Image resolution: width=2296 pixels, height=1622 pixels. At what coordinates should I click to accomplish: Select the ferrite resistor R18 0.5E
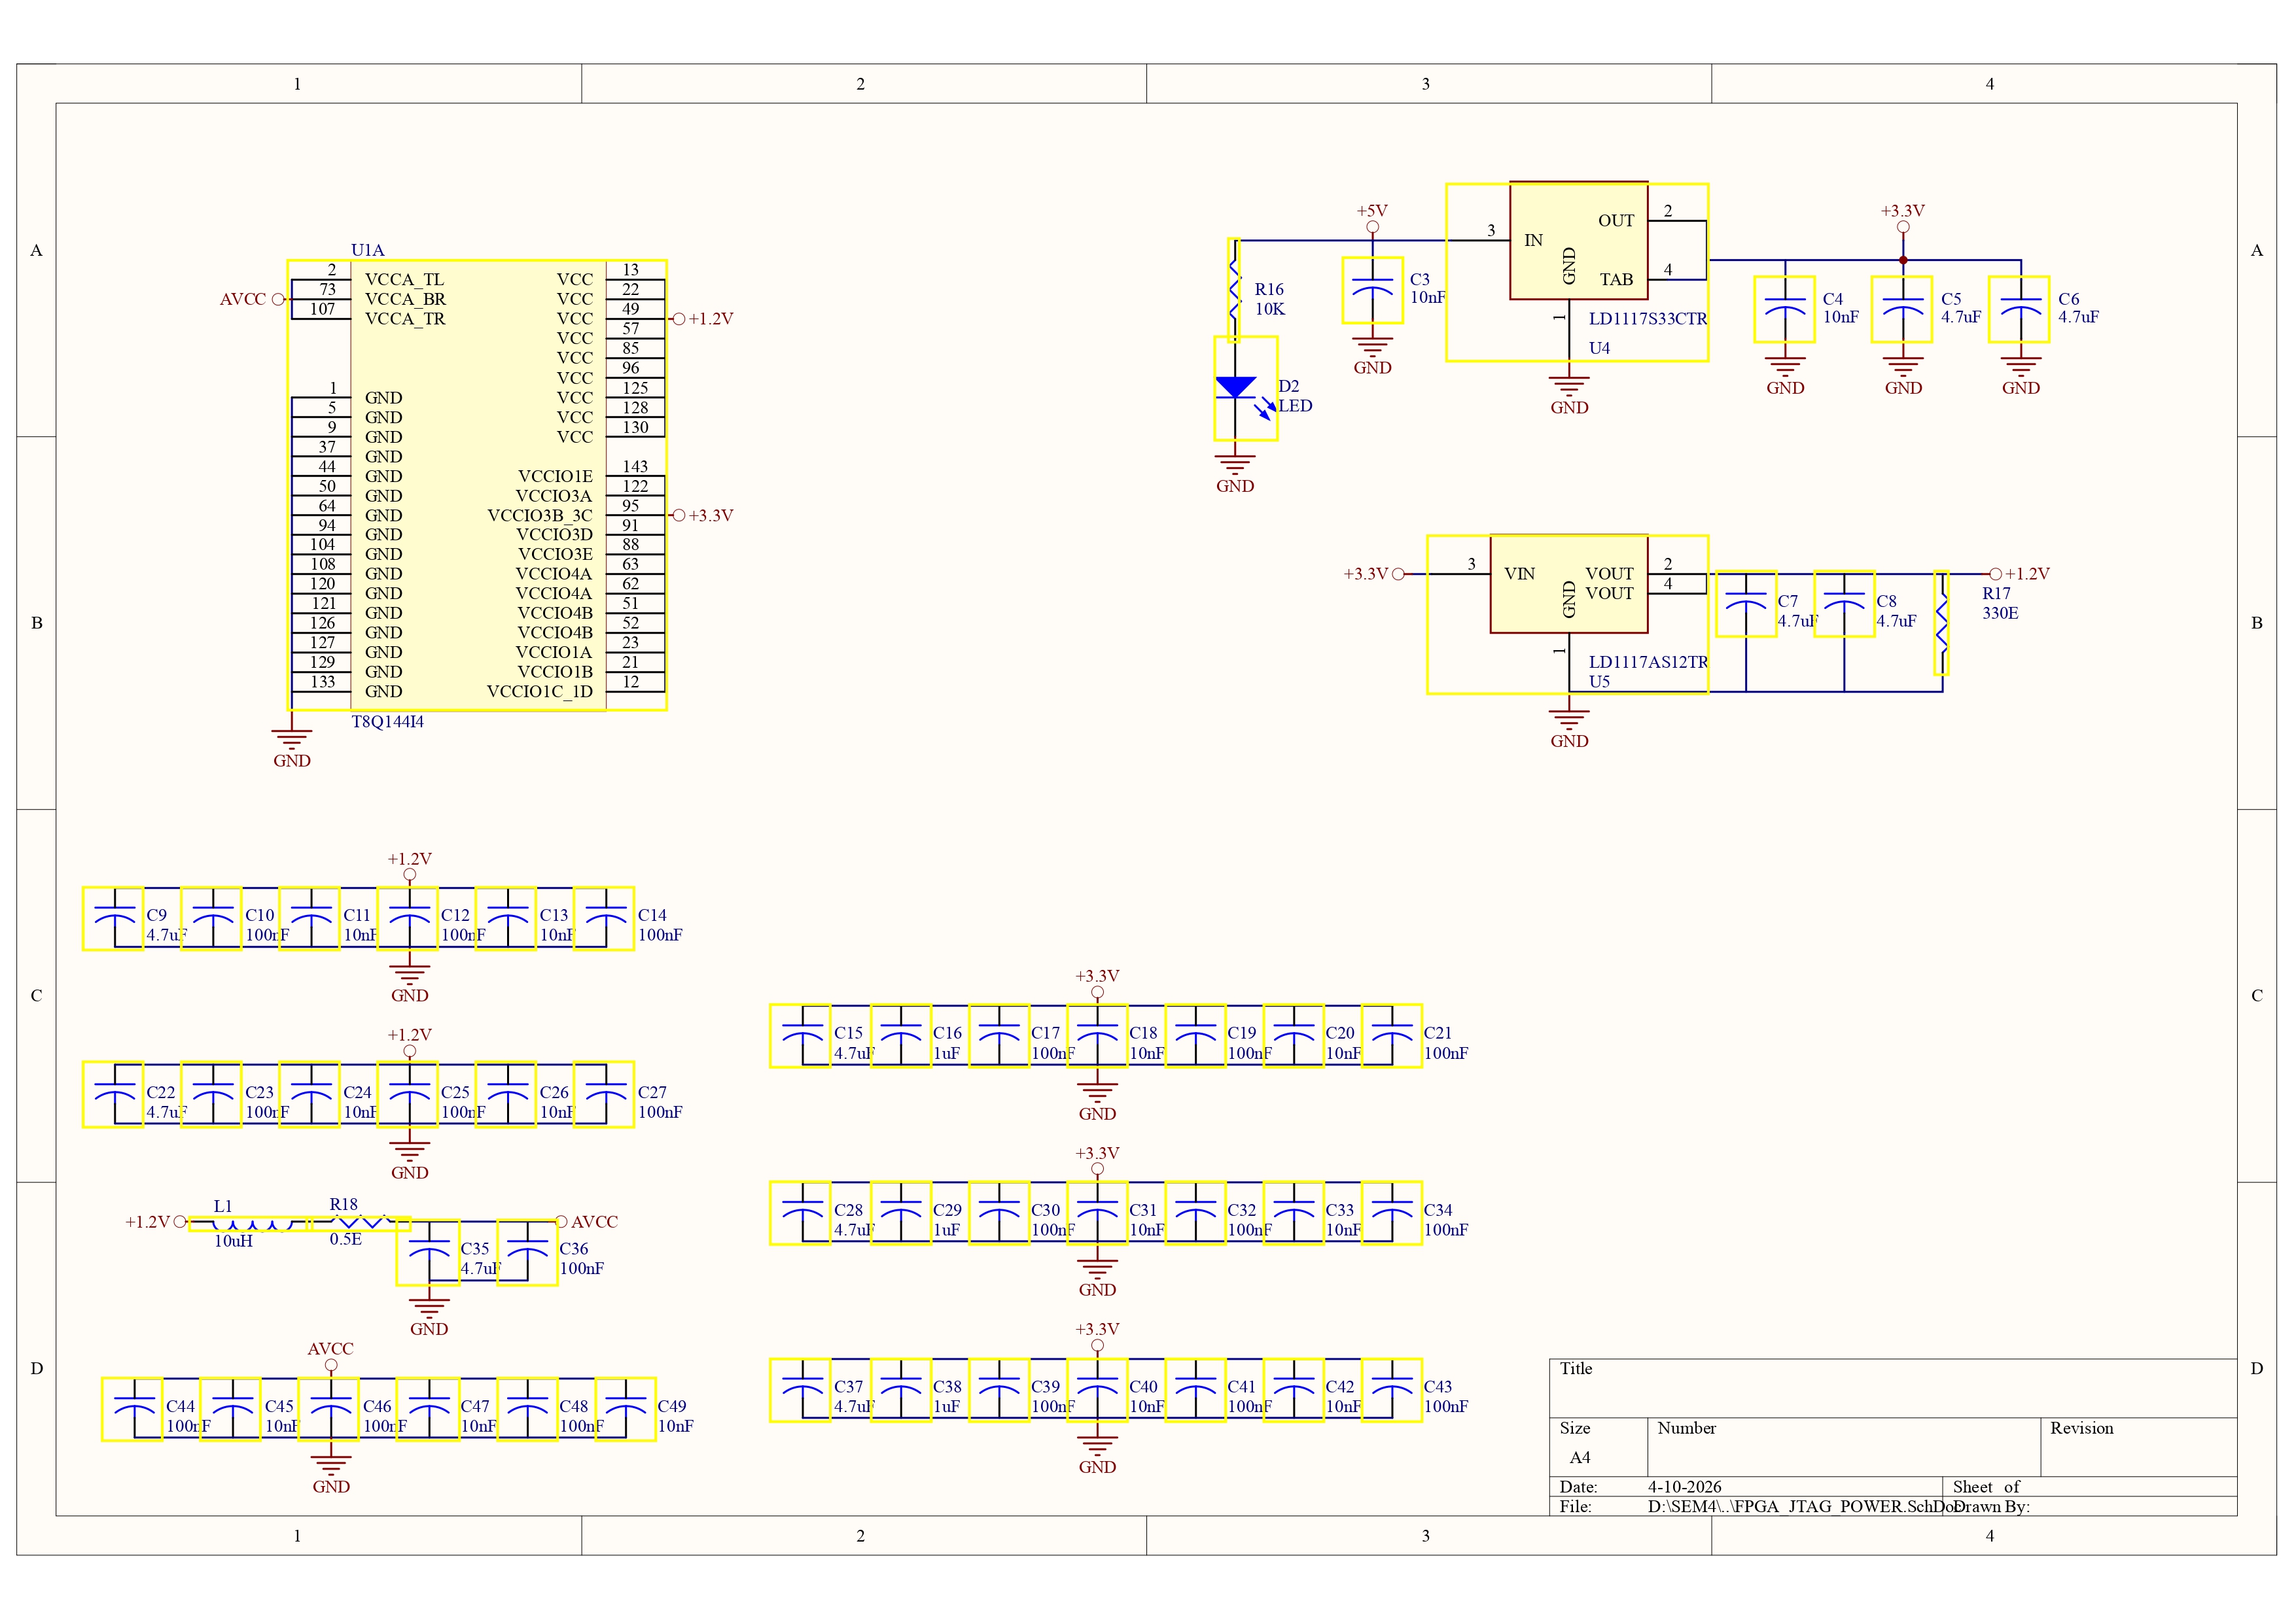pos(362,1222)
